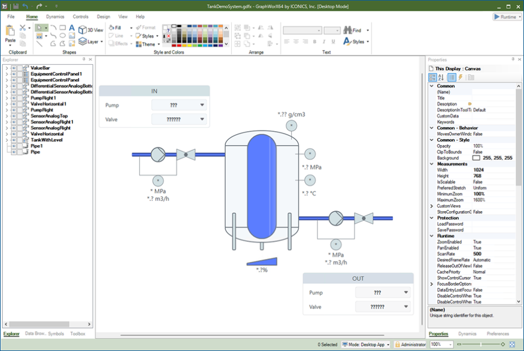Click the Fill button in Style group
The width and height of the screenshot is (524, 351).
(x=115, y=27)
